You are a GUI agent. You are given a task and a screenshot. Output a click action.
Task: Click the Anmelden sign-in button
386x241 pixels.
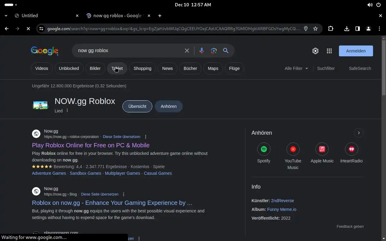[356, 51]
